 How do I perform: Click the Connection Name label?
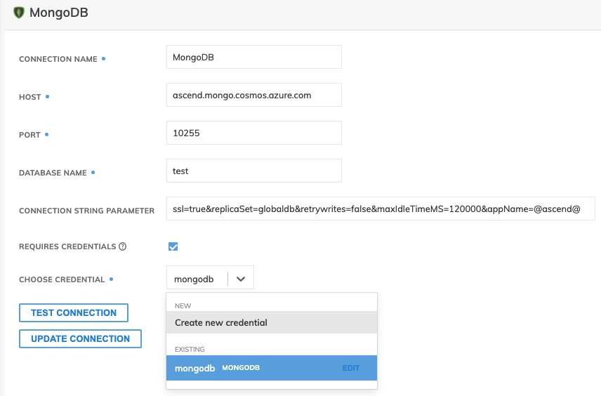point(58,59)
